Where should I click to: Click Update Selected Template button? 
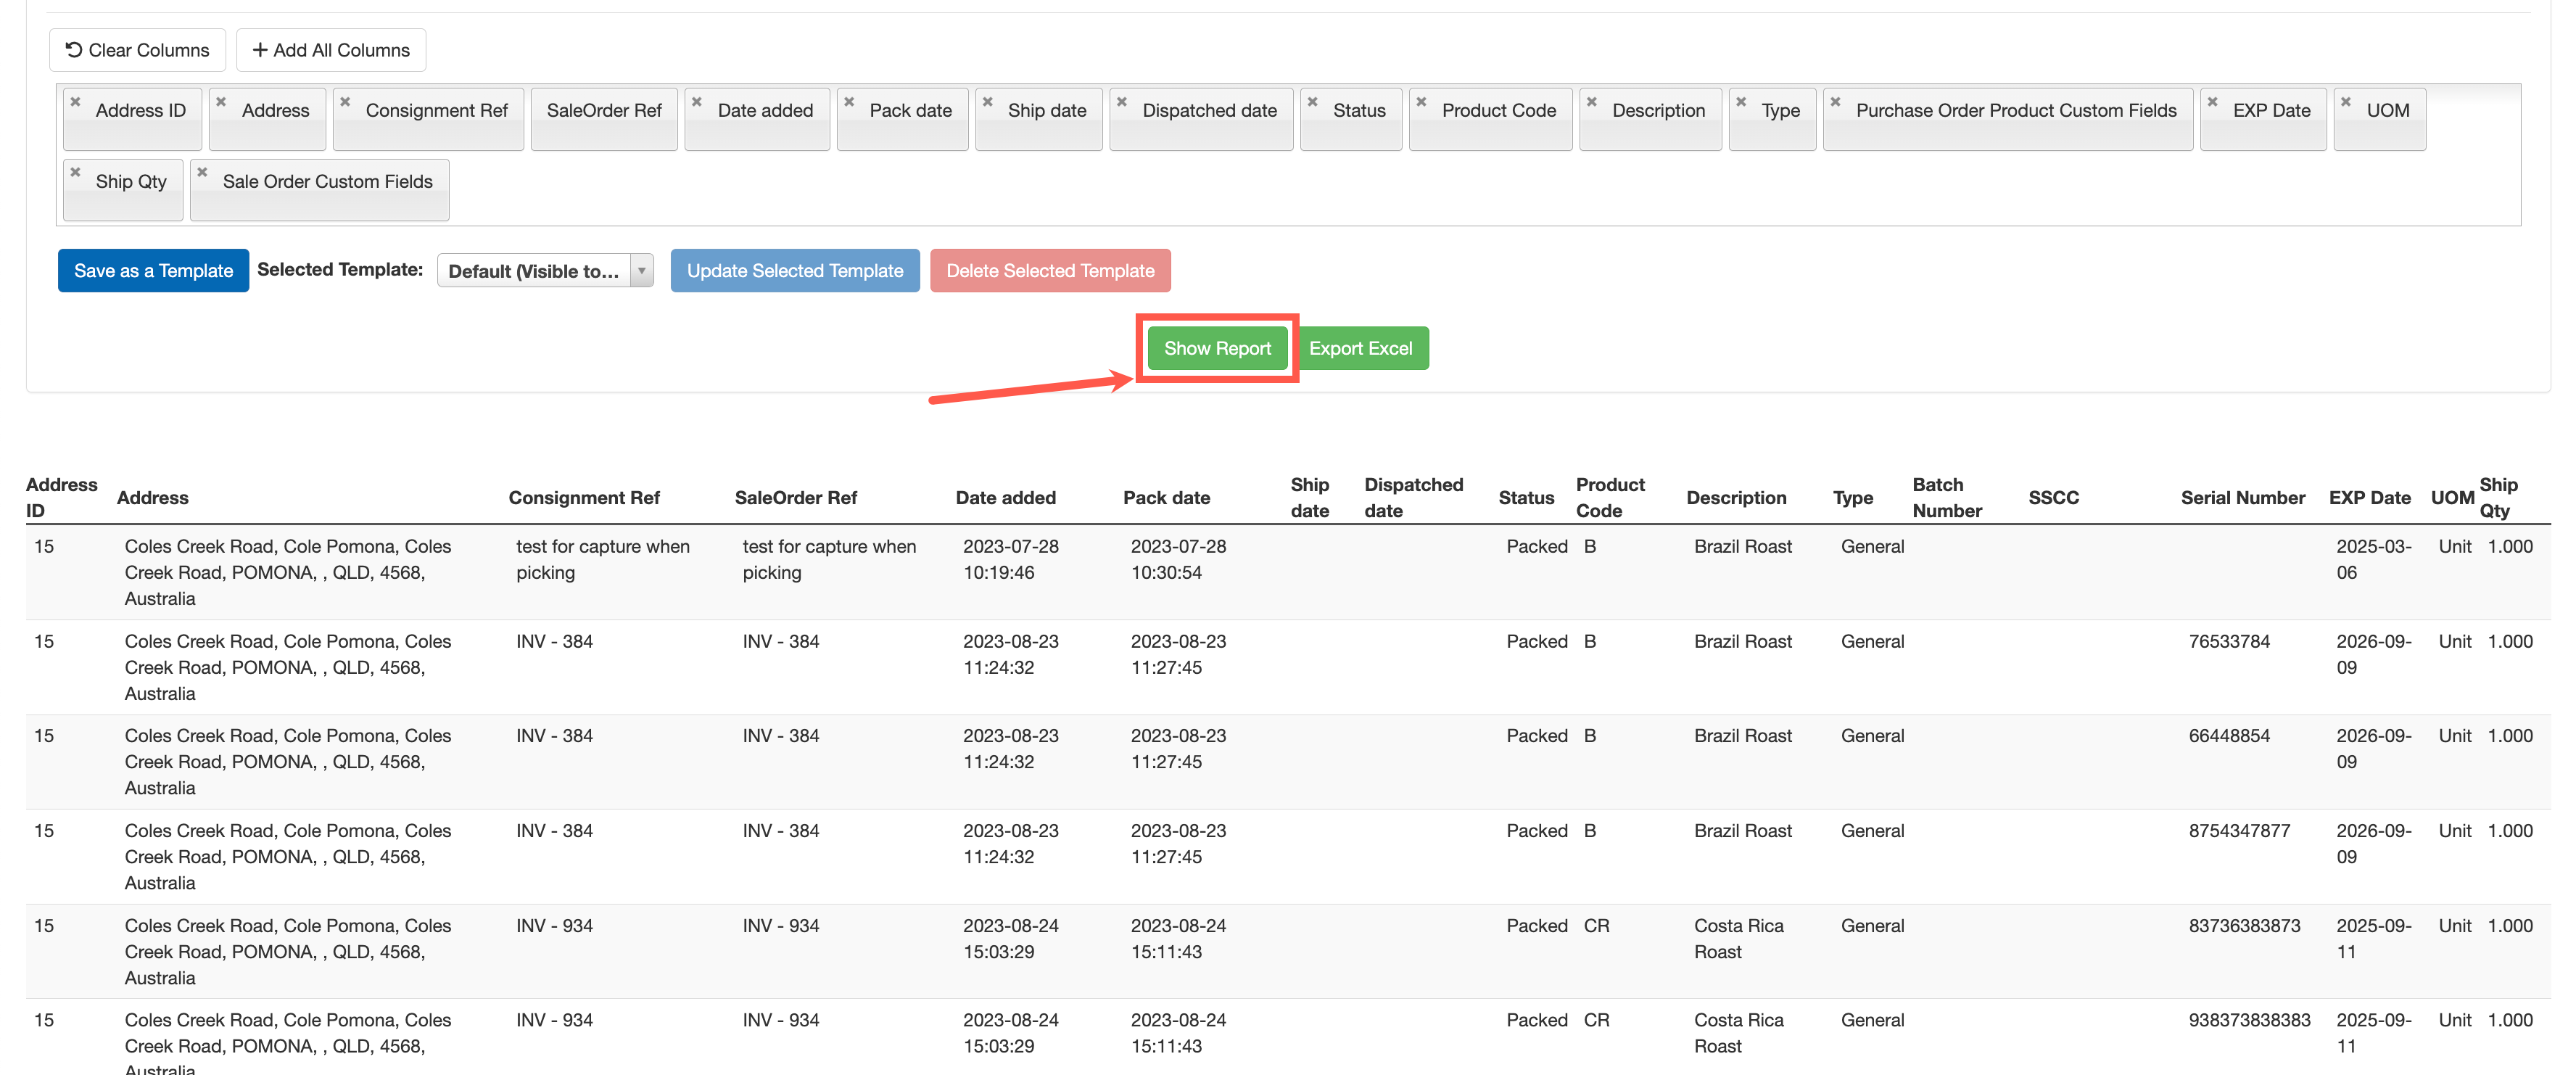tap(794, 271)
